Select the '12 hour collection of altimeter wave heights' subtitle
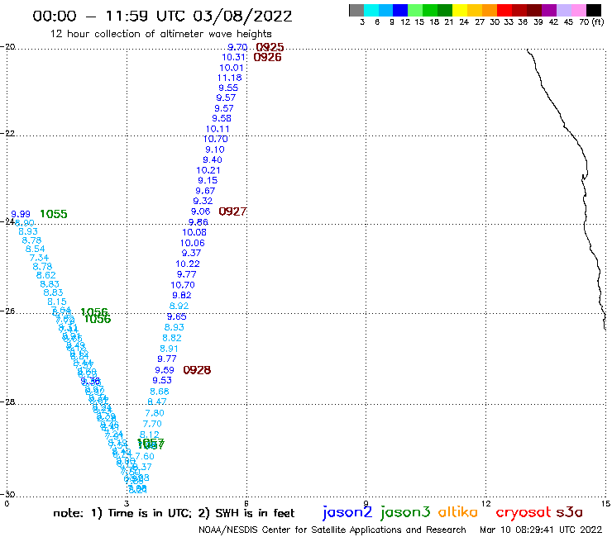Viewport: 612px width, 537px height. point(160,34)
